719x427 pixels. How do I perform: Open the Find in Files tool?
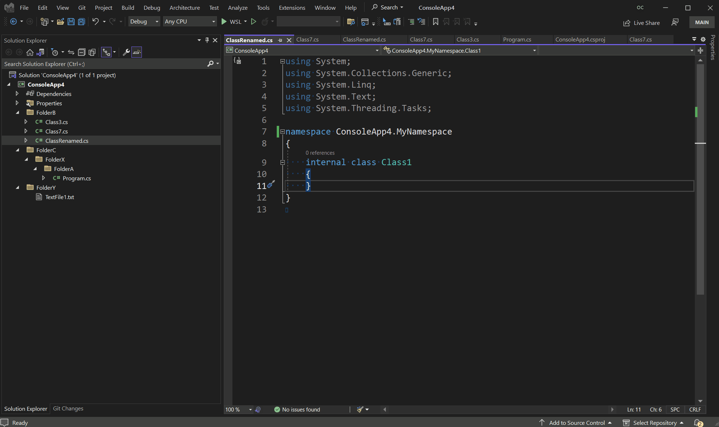click(350, 22)
